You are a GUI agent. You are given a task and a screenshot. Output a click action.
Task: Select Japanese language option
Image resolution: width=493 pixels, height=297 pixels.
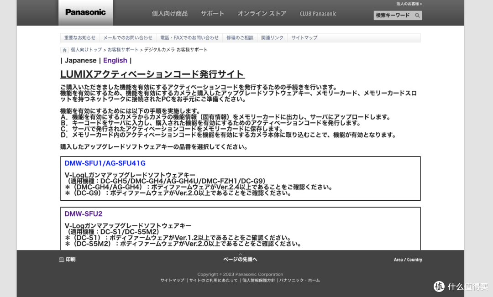[80, 60]
